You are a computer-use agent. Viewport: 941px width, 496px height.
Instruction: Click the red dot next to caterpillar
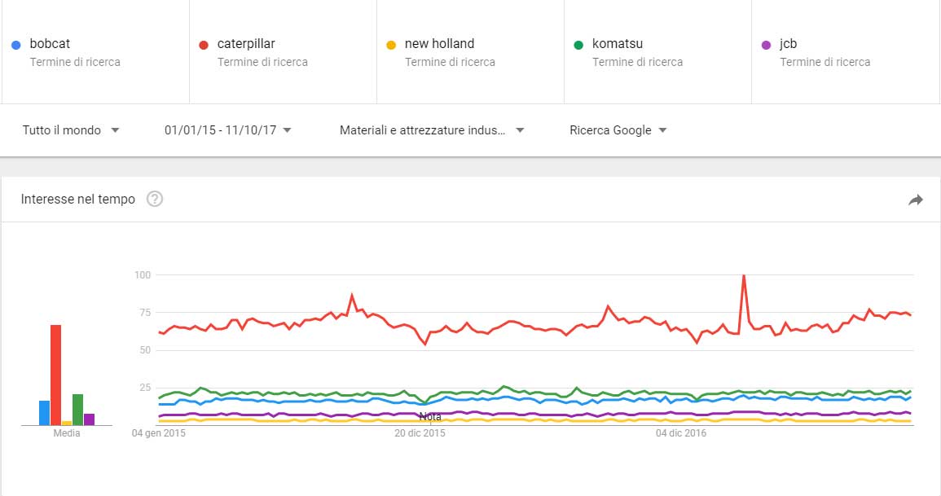[204, 45]
